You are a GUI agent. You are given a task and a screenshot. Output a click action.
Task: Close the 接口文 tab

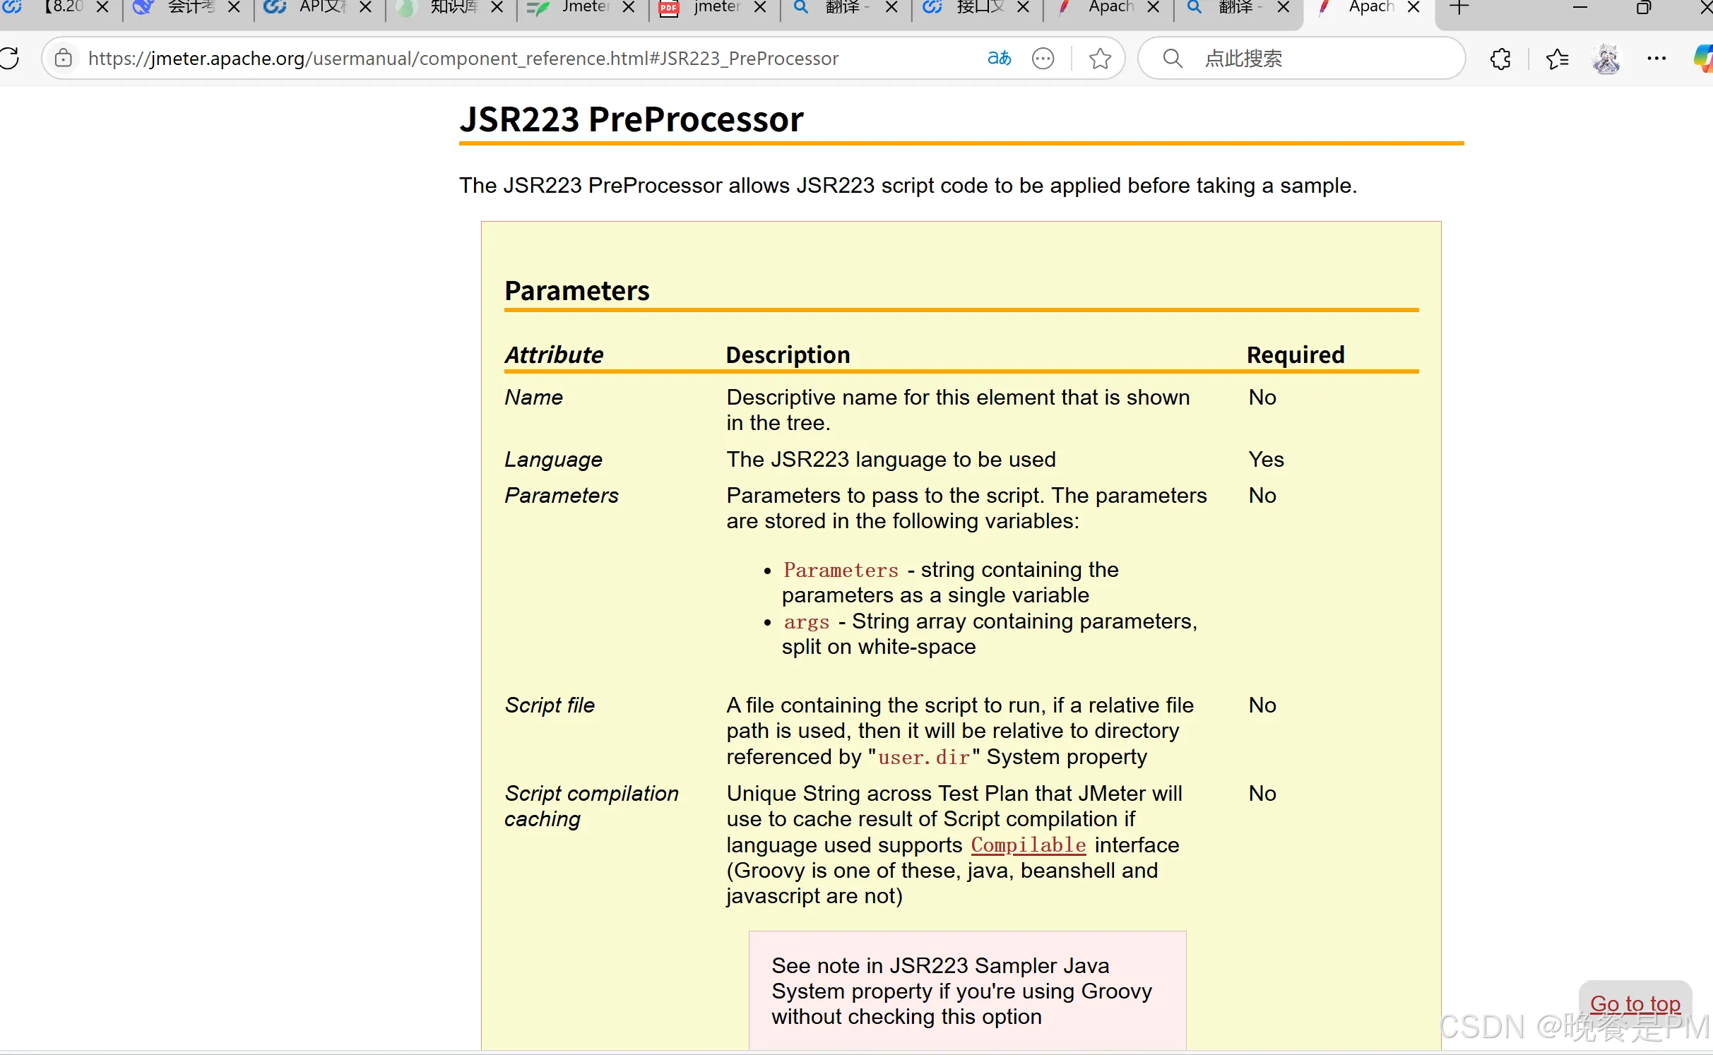pos(1023,7)
